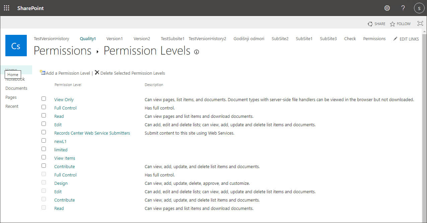
Task: Click the Permissions breadcrumb title
Action: pos(63,51)
